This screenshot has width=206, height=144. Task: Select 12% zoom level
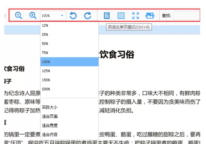[69, 25]
